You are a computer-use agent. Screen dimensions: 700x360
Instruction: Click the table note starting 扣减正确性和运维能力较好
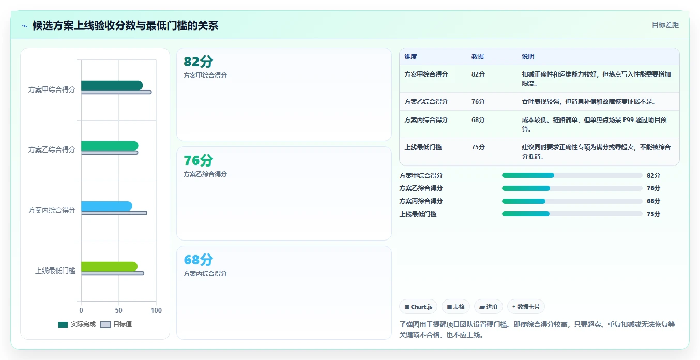coord(596,79)
